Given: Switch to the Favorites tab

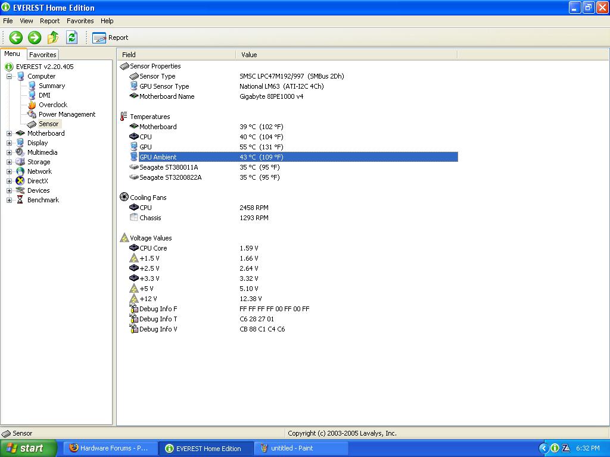Looking at the screenshot, I should (x=43, y=55).
